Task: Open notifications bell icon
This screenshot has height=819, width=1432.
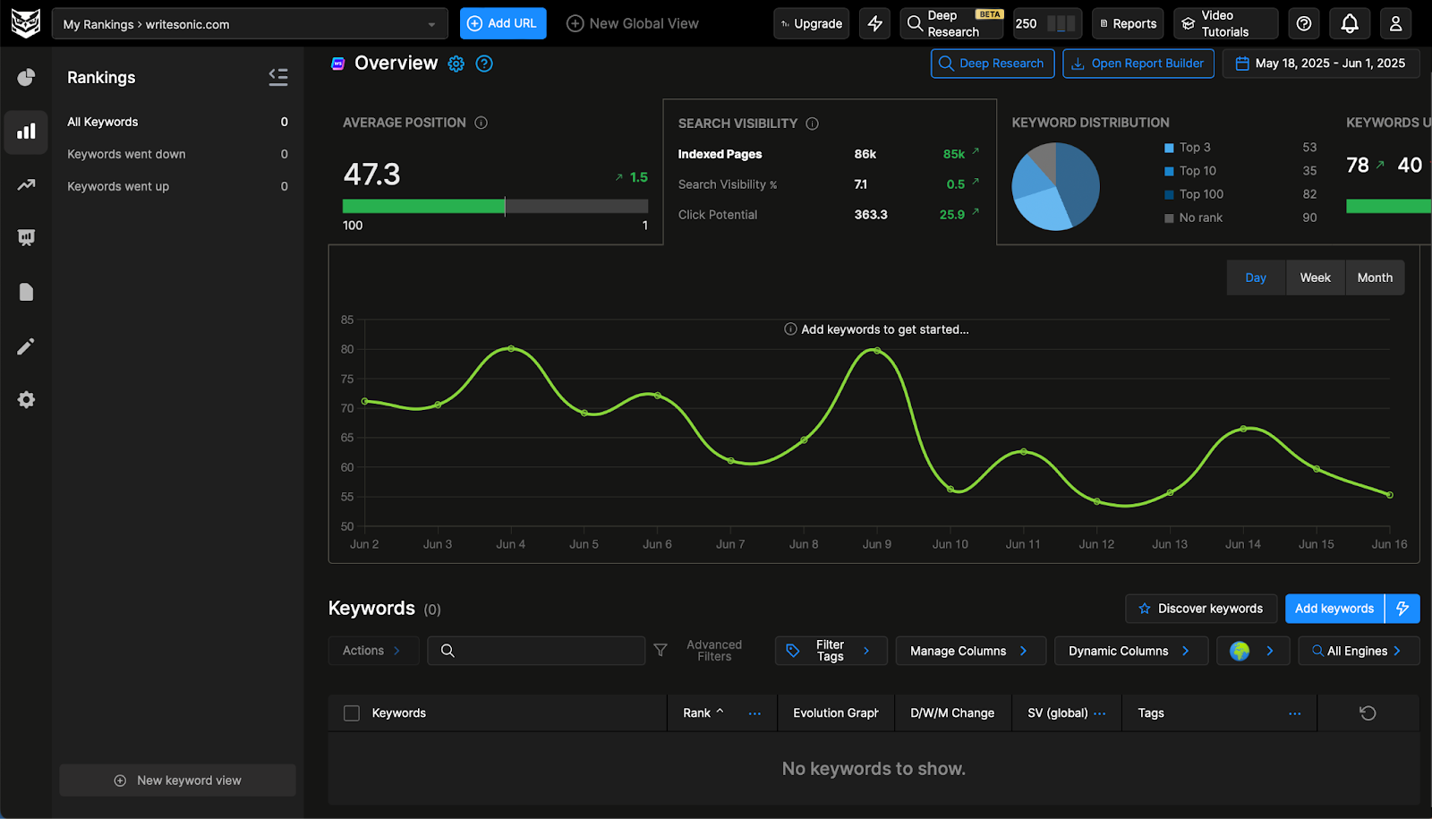Action: [x=1350, y=24]
